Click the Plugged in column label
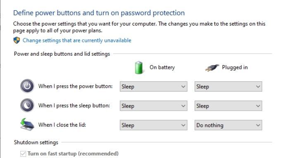Image resolution: width=281 pixels, height=158 pixels. coord(235,68)
